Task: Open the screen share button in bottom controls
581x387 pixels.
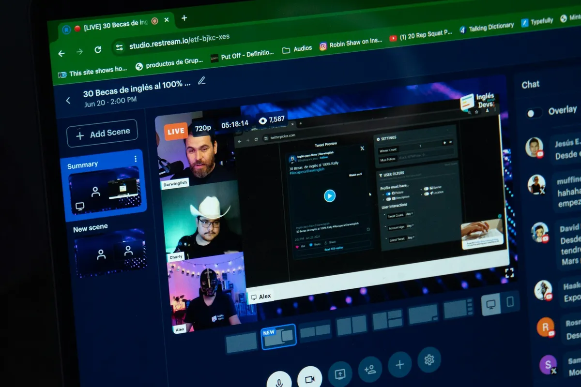Action: [340, 374]
